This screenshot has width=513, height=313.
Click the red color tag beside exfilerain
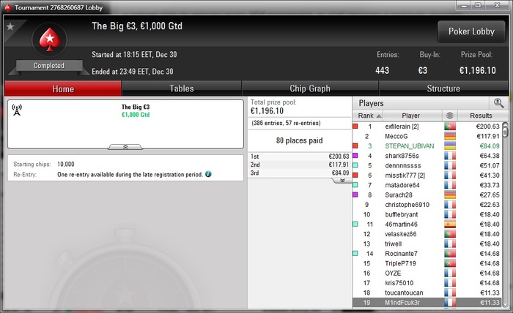tap(355, 126)
